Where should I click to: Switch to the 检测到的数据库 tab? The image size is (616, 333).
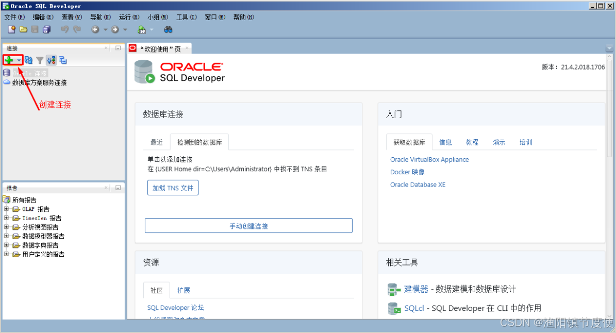point(199,142)
